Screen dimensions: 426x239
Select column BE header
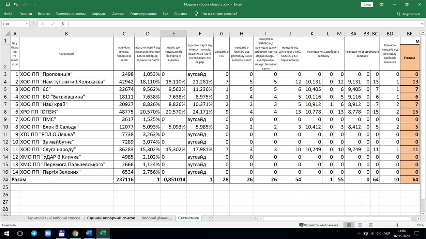coord(409,34)
